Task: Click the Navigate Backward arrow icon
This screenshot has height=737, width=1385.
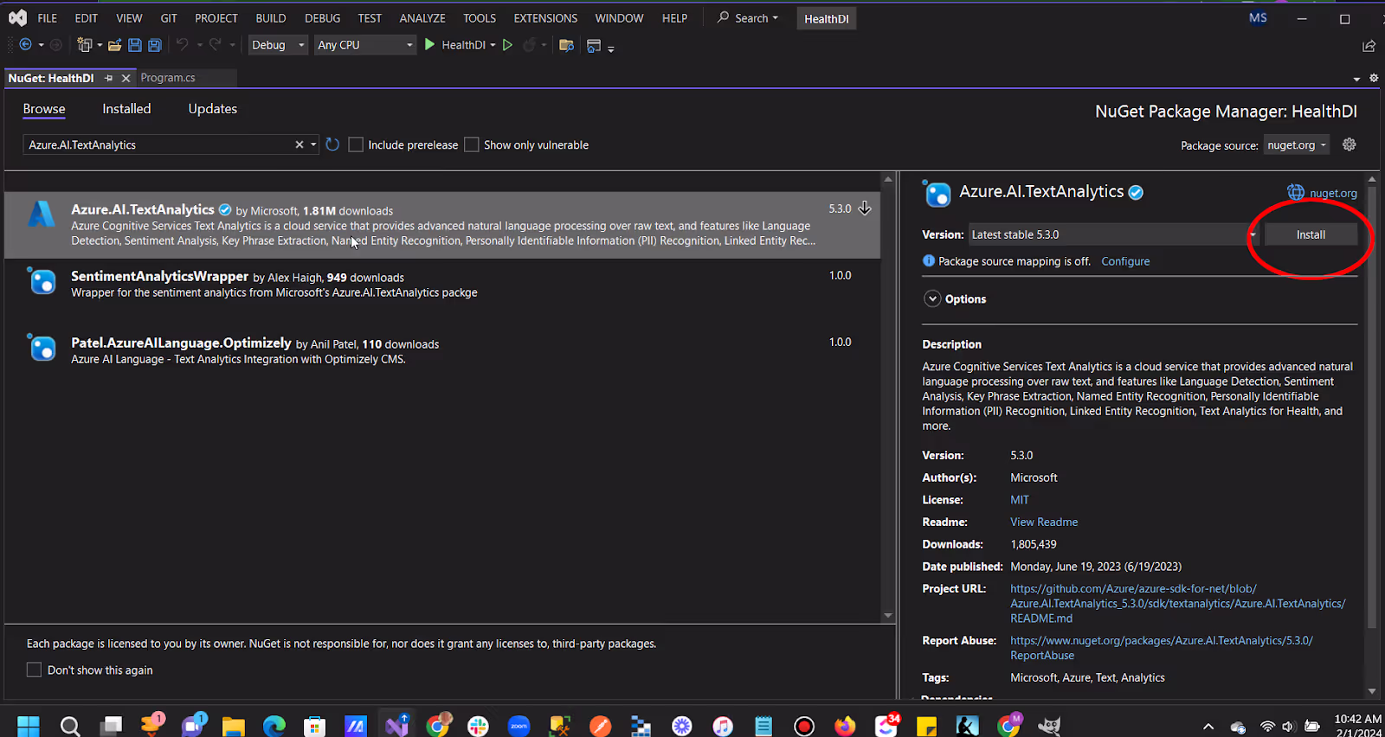Action: pos(25,45)
